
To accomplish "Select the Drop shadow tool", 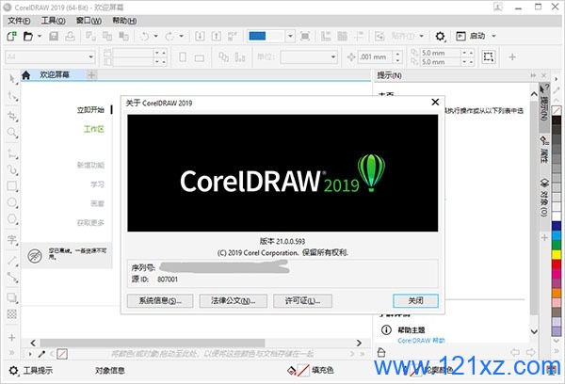I will pos(12,297).
